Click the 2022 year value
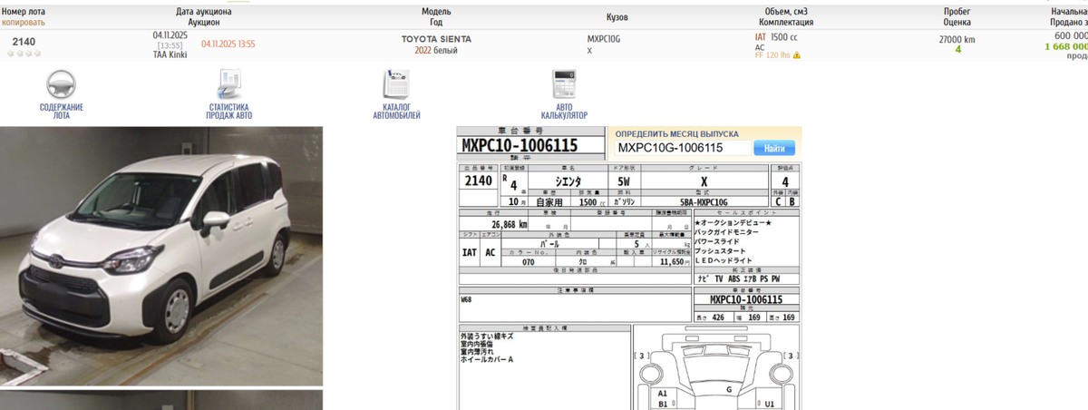 tap(423, 51)
